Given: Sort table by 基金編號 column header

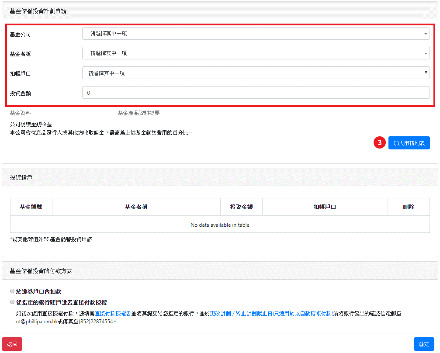Looking at the screenshot, I should [31, 207].
